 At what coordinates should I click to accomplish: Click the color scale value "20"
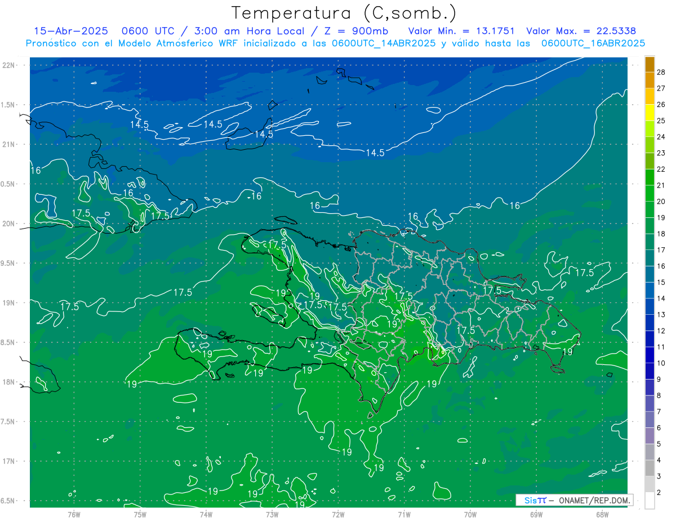point(661,202)
